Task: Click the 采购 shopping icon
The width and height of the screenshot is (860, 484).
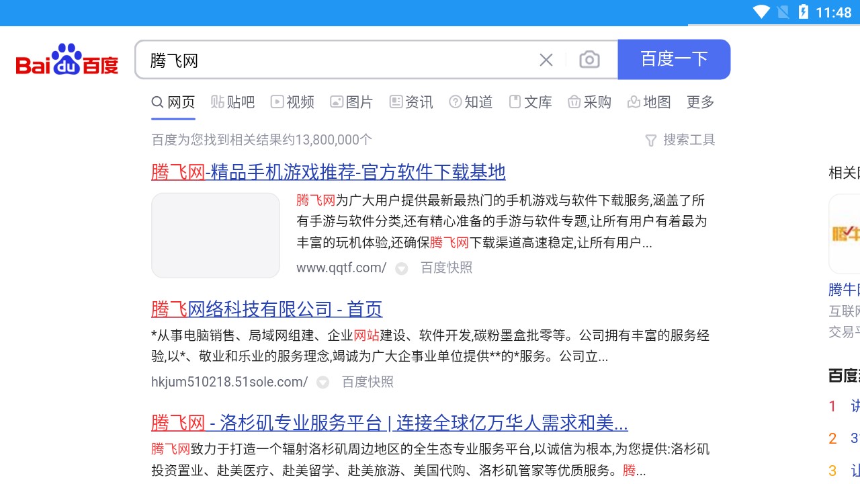Action: point(574,102)
